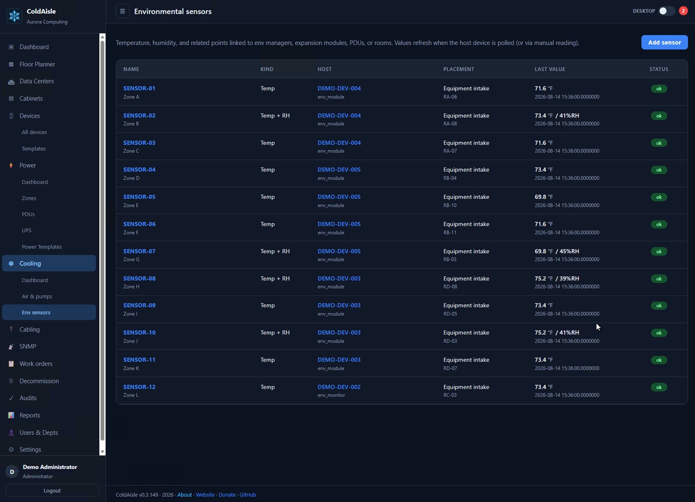The image size is (695, 502).
Task: Open the SENSOR-12 link
Action: 139,387
